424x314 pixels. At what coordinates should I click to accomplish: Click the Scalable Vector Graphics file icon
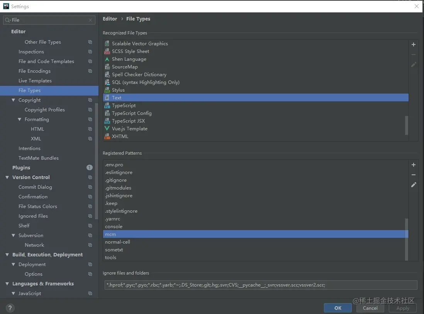[107, 43]
